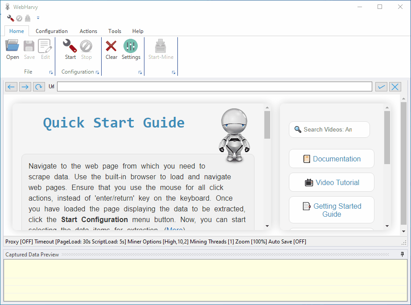Viewport: 411px width, 305px height.
Task: Maximize the WebHarvy window
Action: pos(380,7)
